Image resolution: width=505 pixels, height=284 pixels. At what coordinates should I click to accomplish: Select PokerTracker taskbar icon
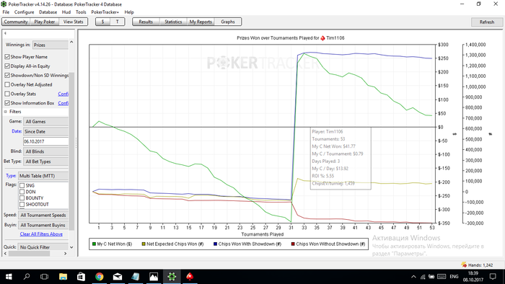(x=172, y=277)
